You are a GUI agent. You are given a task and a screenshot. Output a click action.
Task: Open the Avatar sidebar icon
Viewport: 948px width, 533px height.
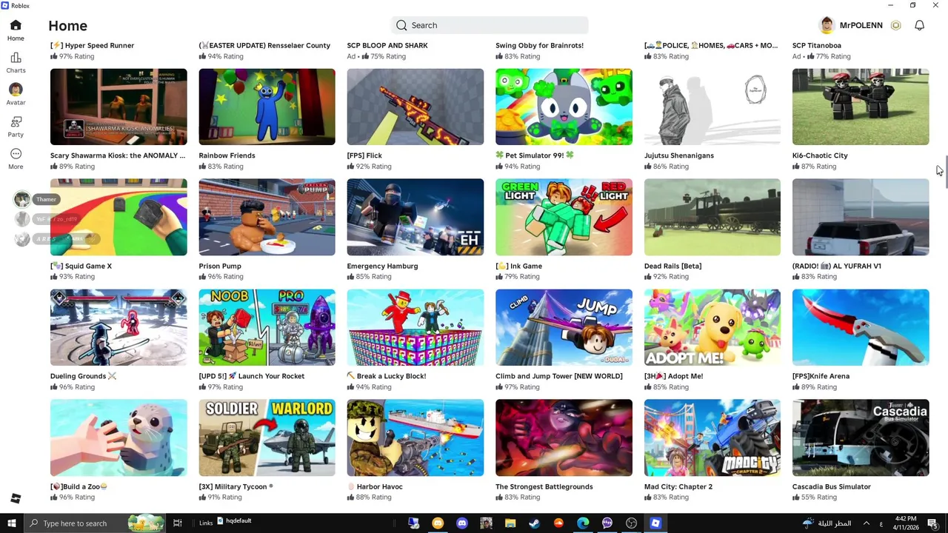[x=16, y=89]
